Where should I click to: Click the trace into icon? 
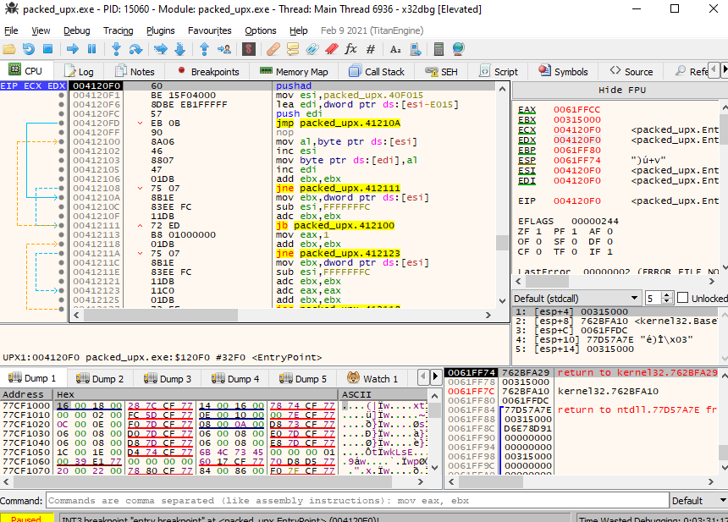coord(161,49)
